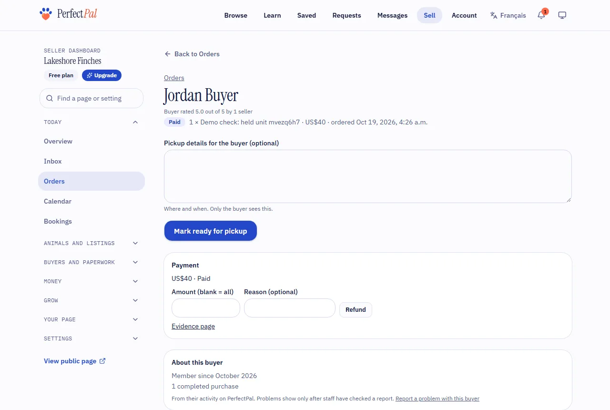Focus the pickup details text area
This screenshot has height=410, width=610.
point(368,176)
